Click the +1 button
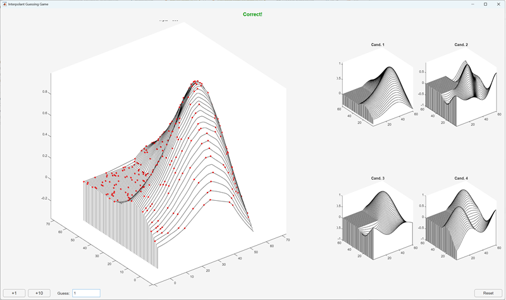506x300 pixels. [x=14, y=293]
